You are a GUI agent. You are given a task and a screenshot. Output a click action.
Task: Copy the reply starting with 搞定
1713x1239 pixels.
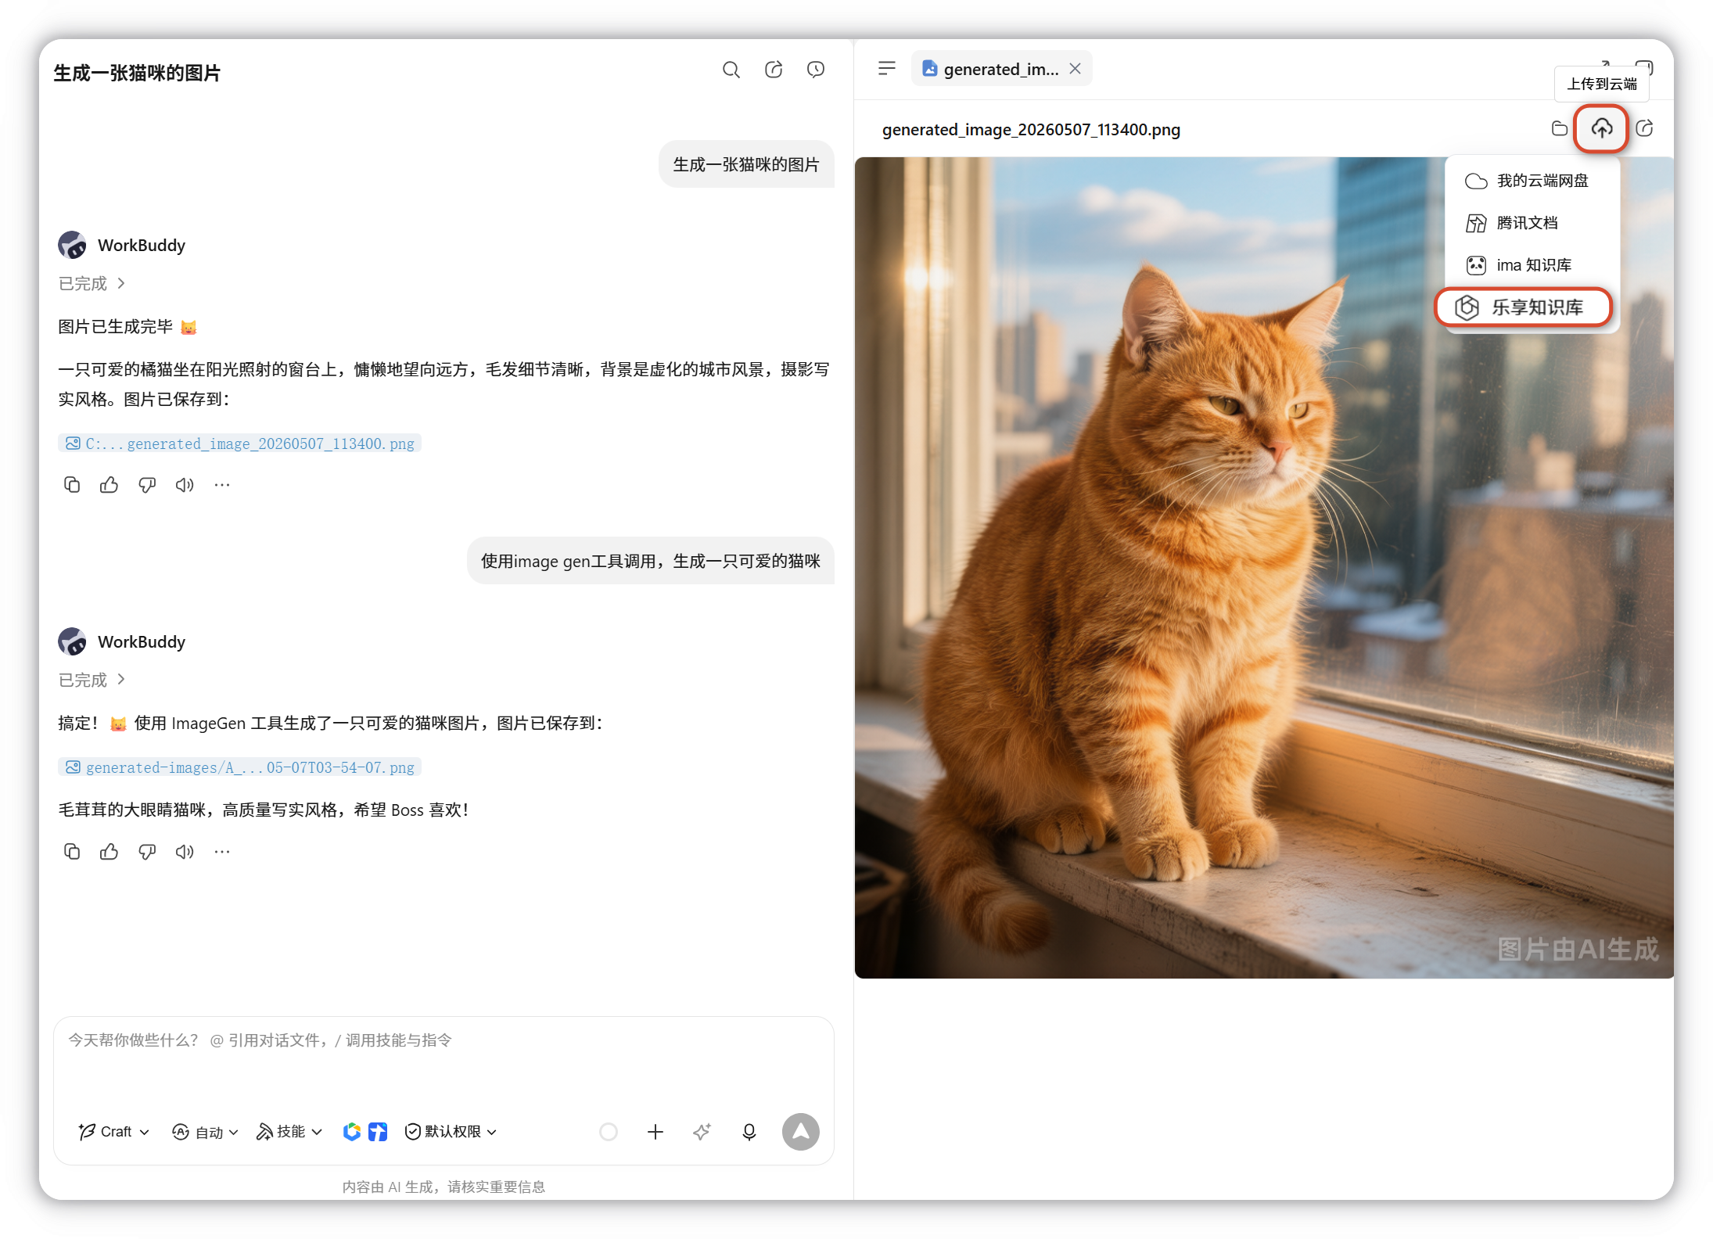[72, 852]
